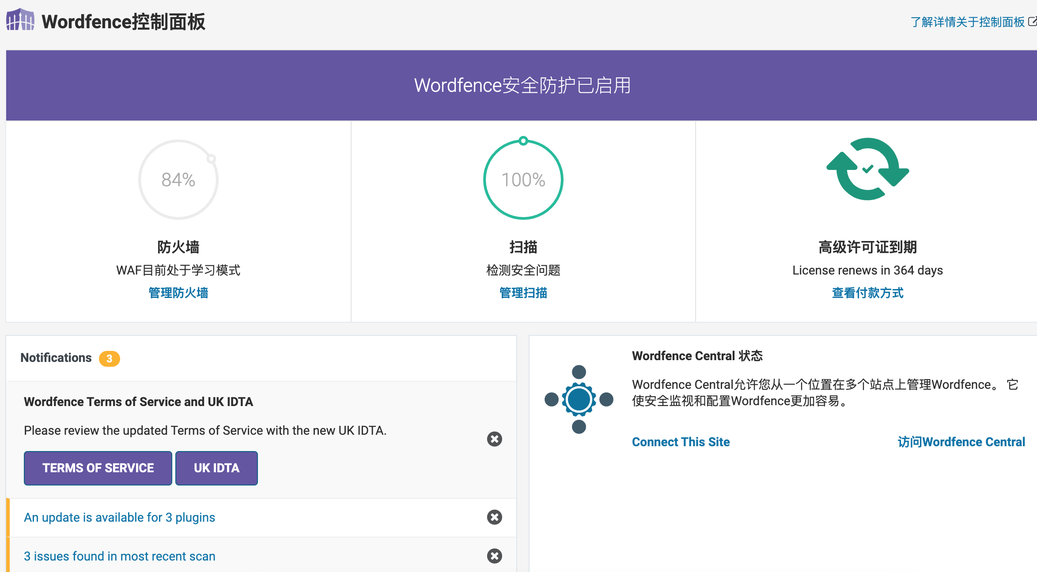Viewport: 1037px width, 572px height.
Task: Click Connect This Site
Action: (x=681, y=441)
